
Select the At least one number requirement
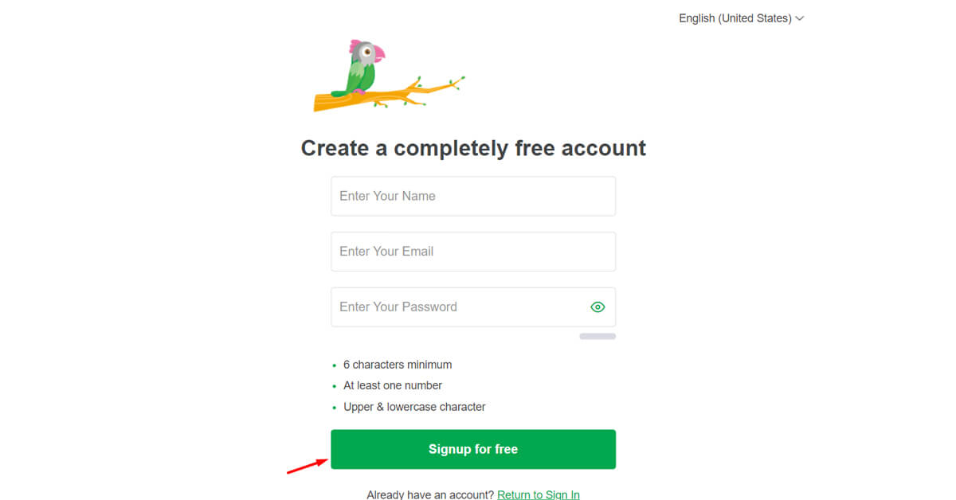click(x=393, y=385)
